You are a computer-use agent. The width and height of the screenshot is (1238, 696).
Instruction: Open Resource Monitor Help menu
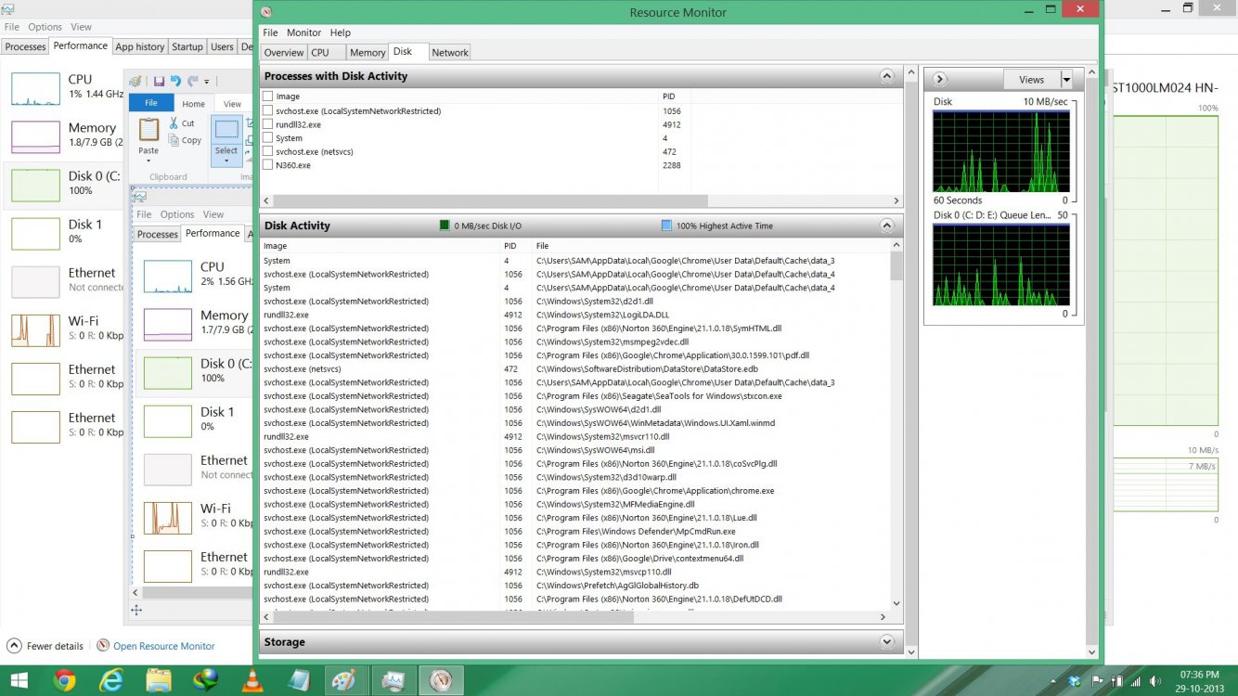341,32
